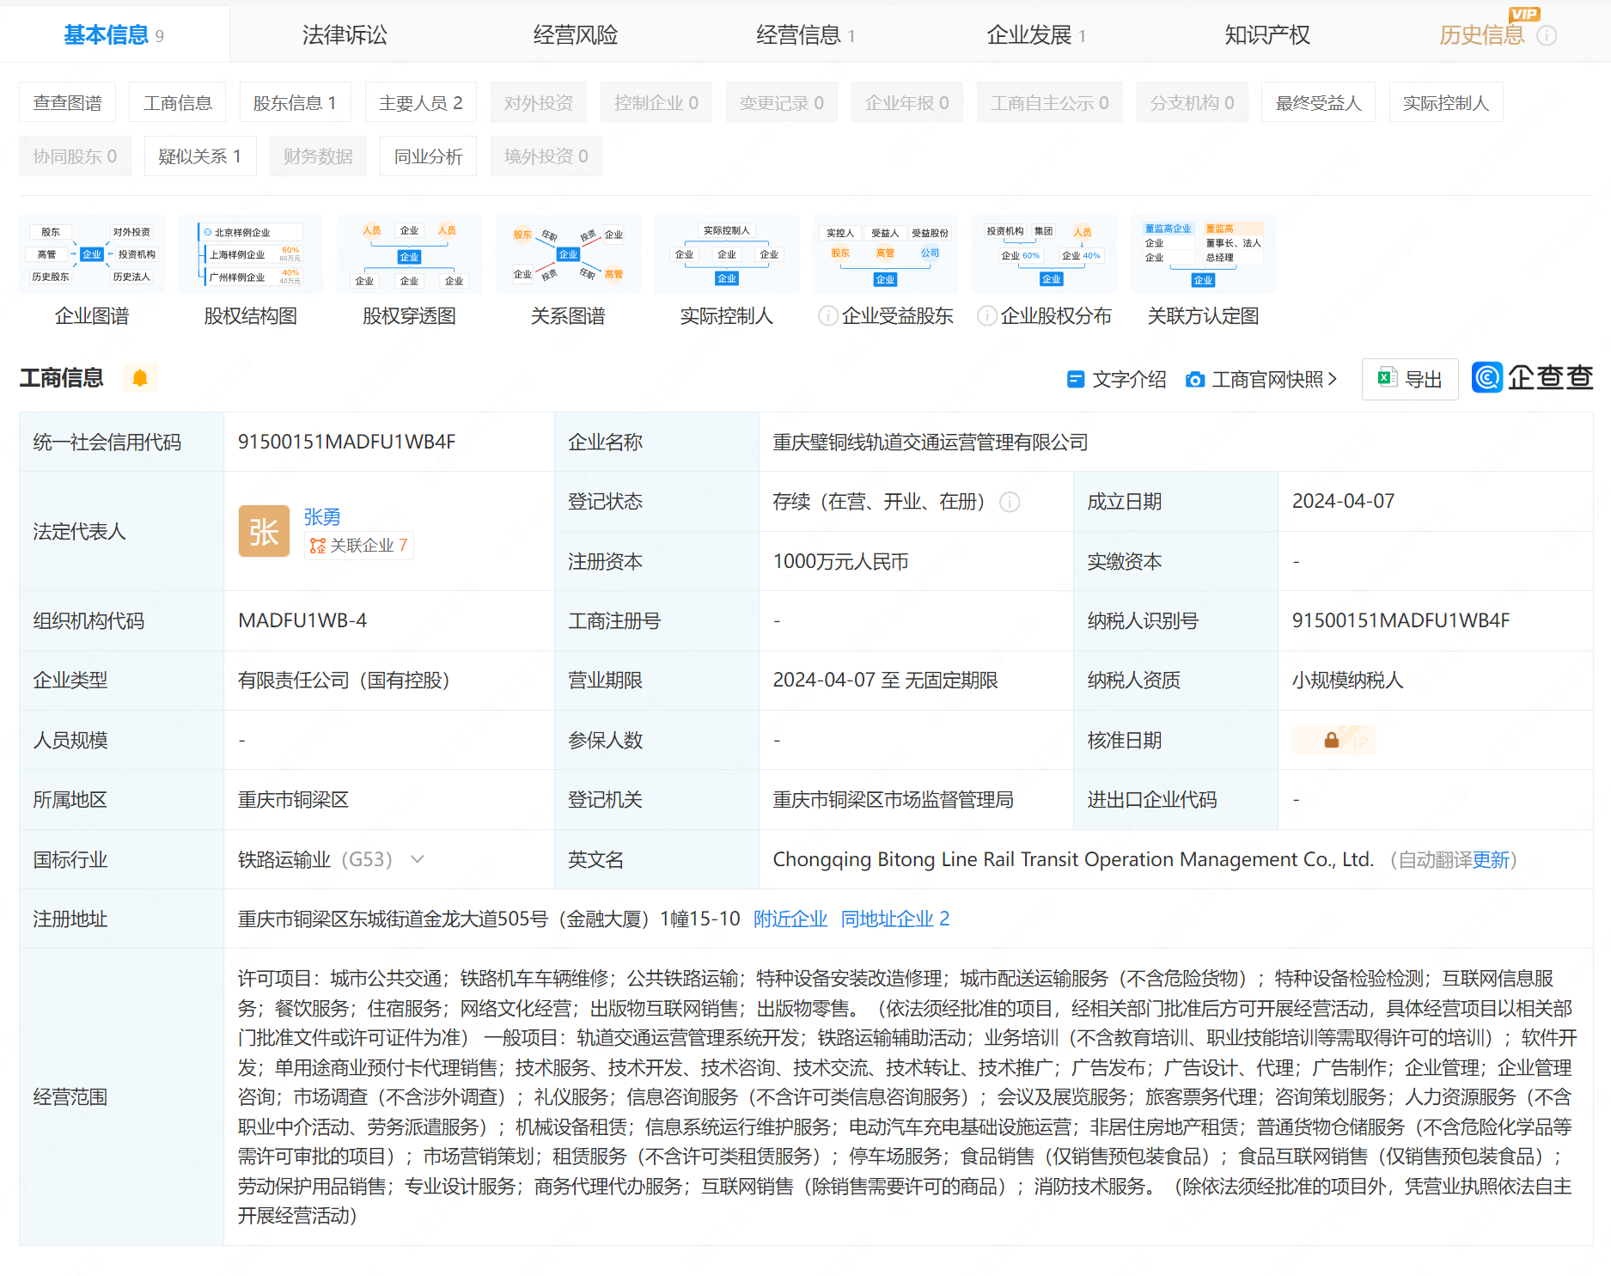View the 实际控制人 controller chart

click(726, 254)
